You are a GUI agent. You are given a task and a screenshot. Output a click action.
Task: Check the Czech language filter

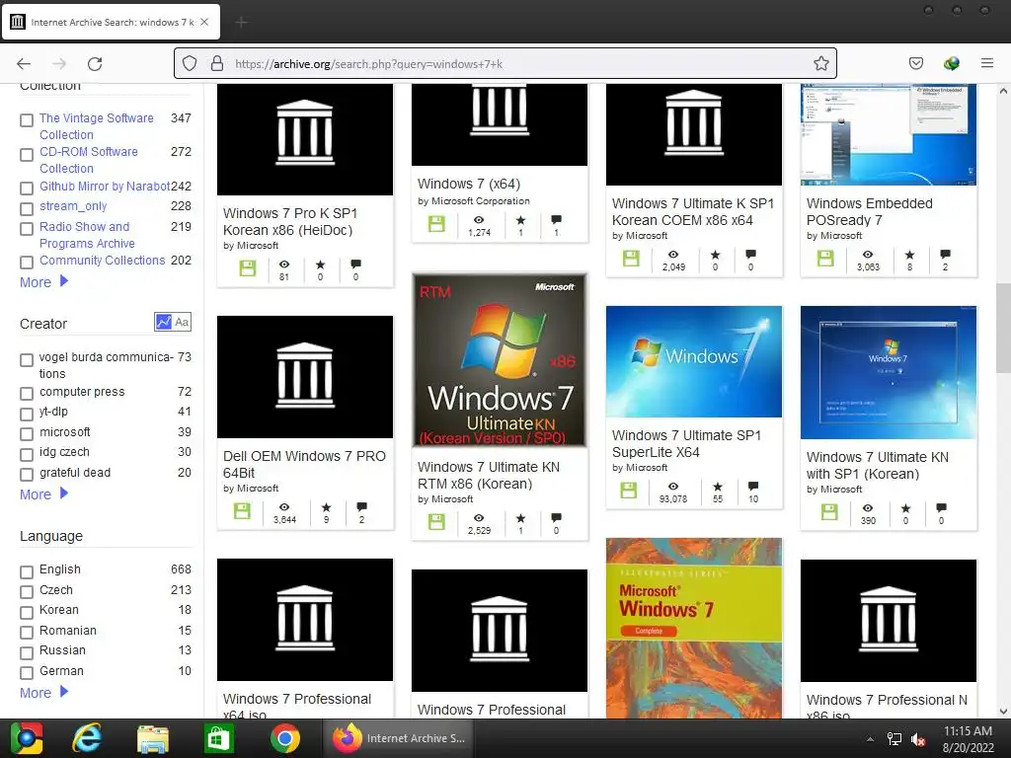pyautogui.click(x=27, y=592)
